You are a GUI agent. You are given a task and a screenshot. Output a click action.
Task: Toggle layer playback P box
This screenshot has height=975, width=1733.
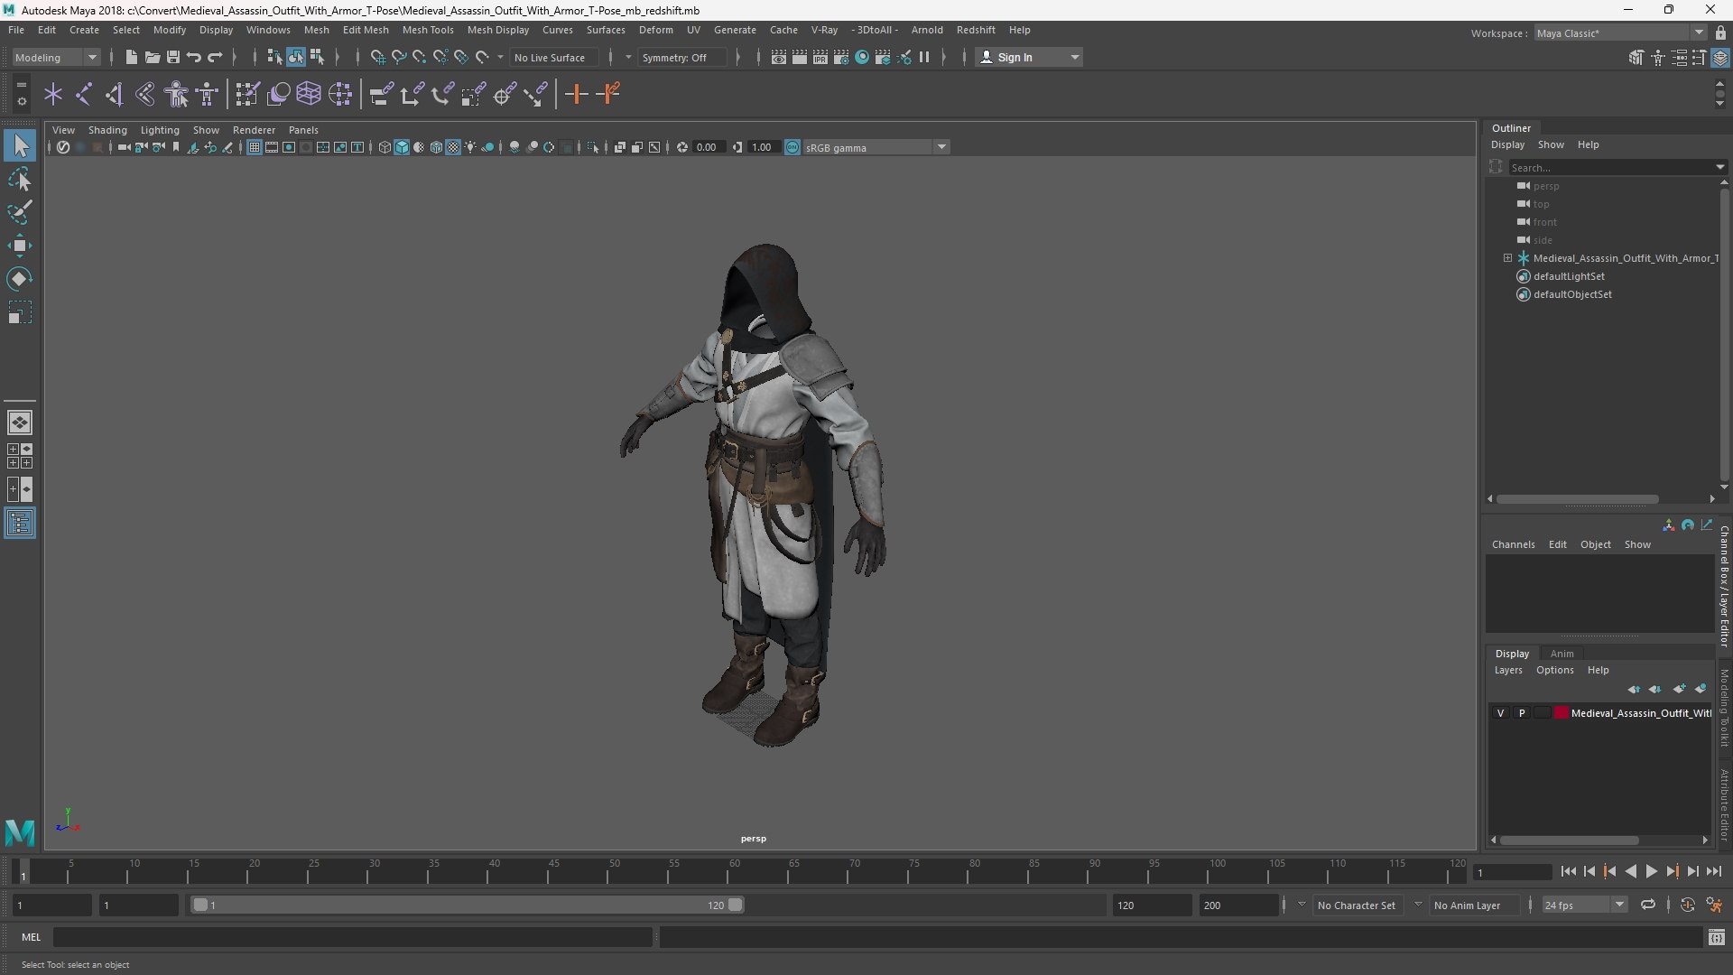pyautogui.click(x=1522, y=713)
